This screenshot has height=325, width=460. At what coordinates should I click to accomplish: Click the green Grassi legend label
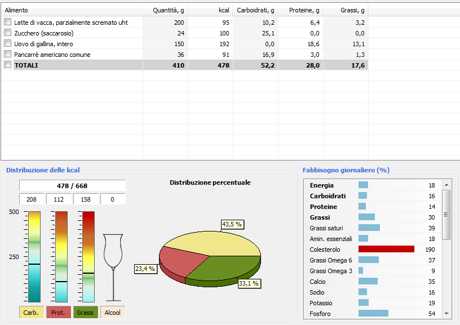pyautogui.click(x=86, y=313)
